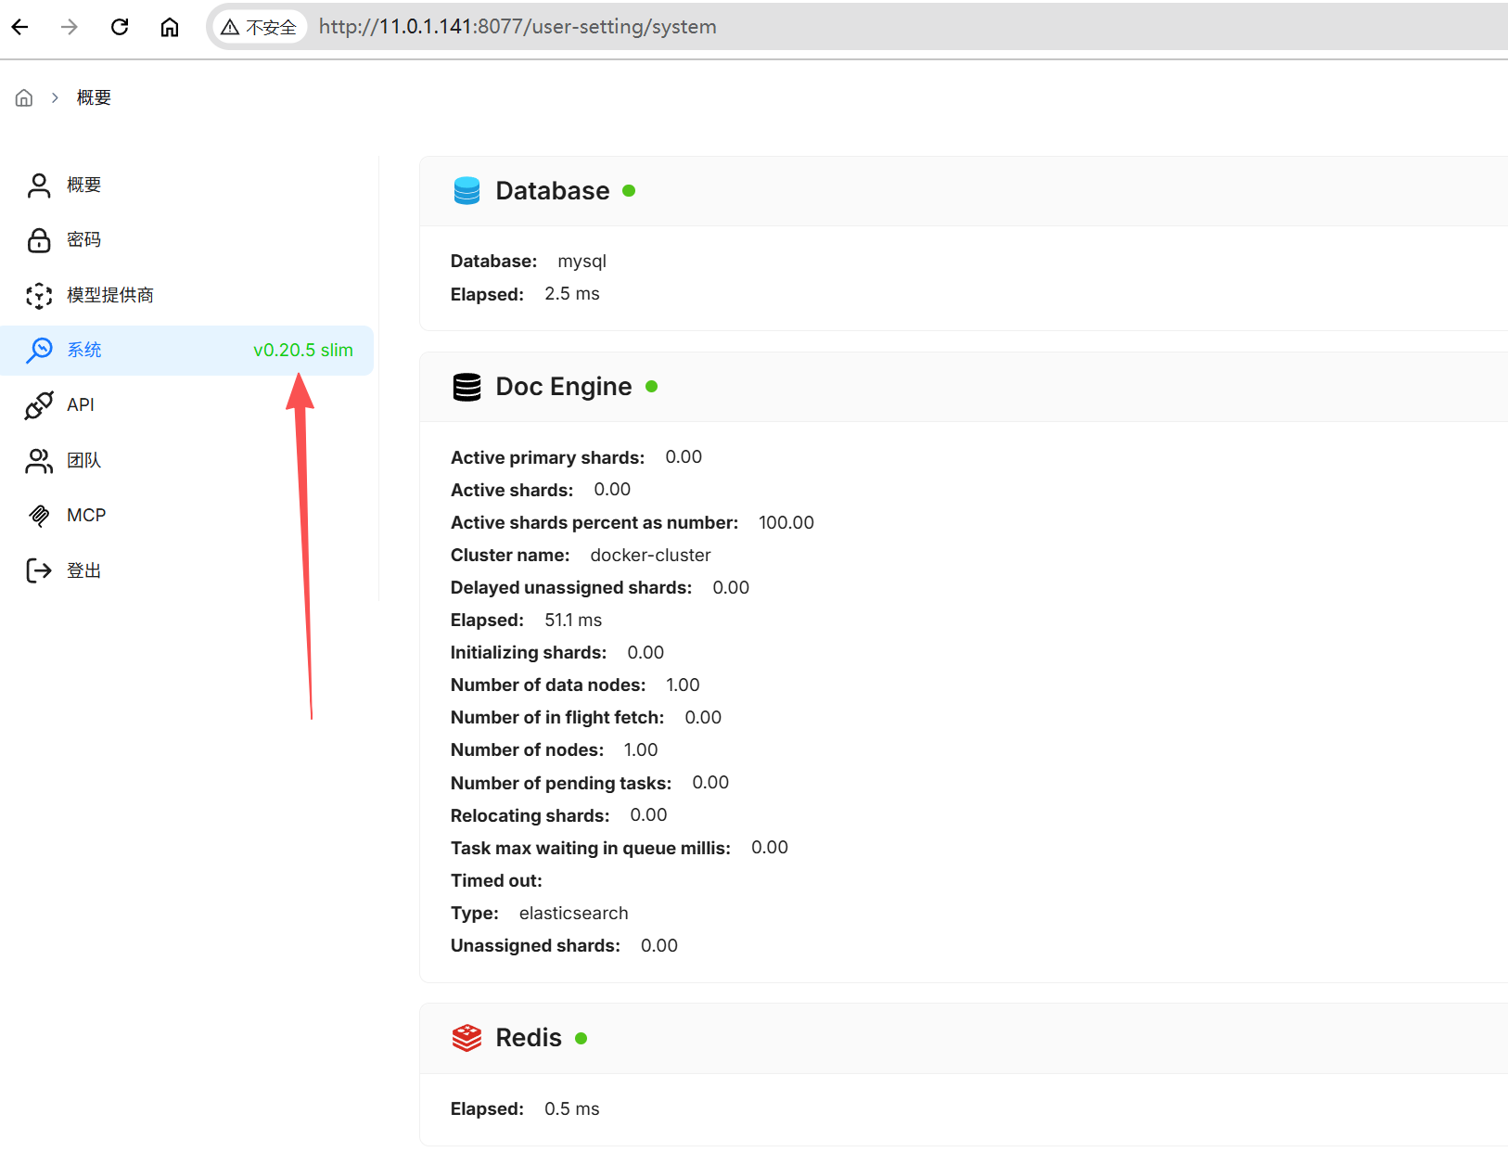Click the lock icon beside 密码
1508x1152 pixels.
(x=39, y=240)
